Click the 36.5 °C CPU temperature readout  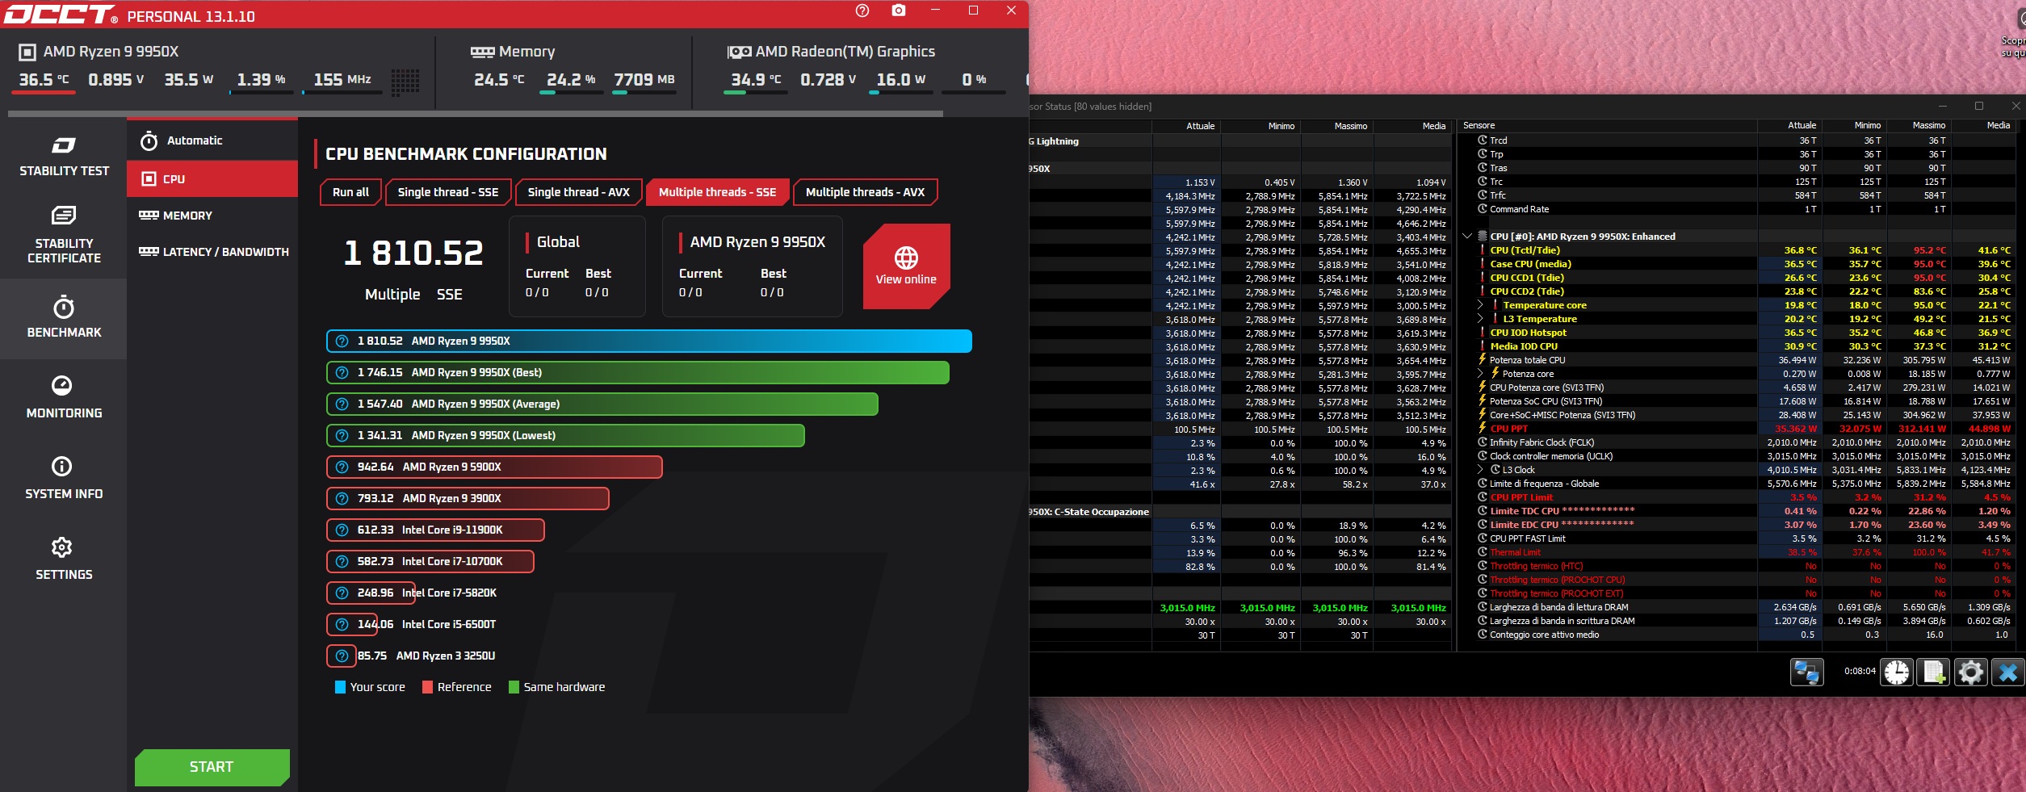44,80
